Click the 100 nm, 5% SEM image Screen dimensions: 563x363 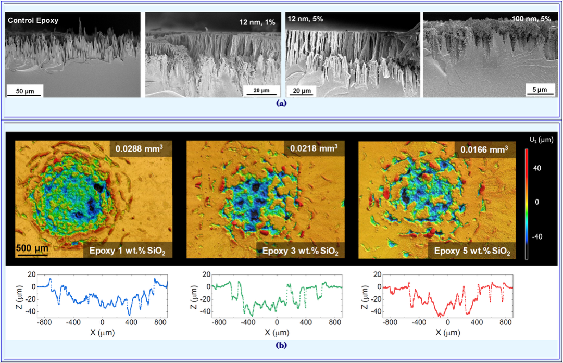(490, 55)
